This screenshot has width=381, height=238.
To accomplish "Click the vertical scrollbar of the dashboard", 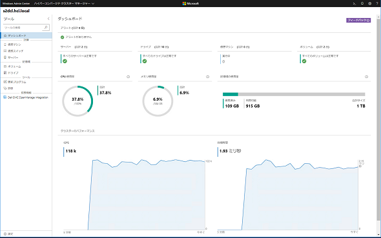I will tap(378, 119).
